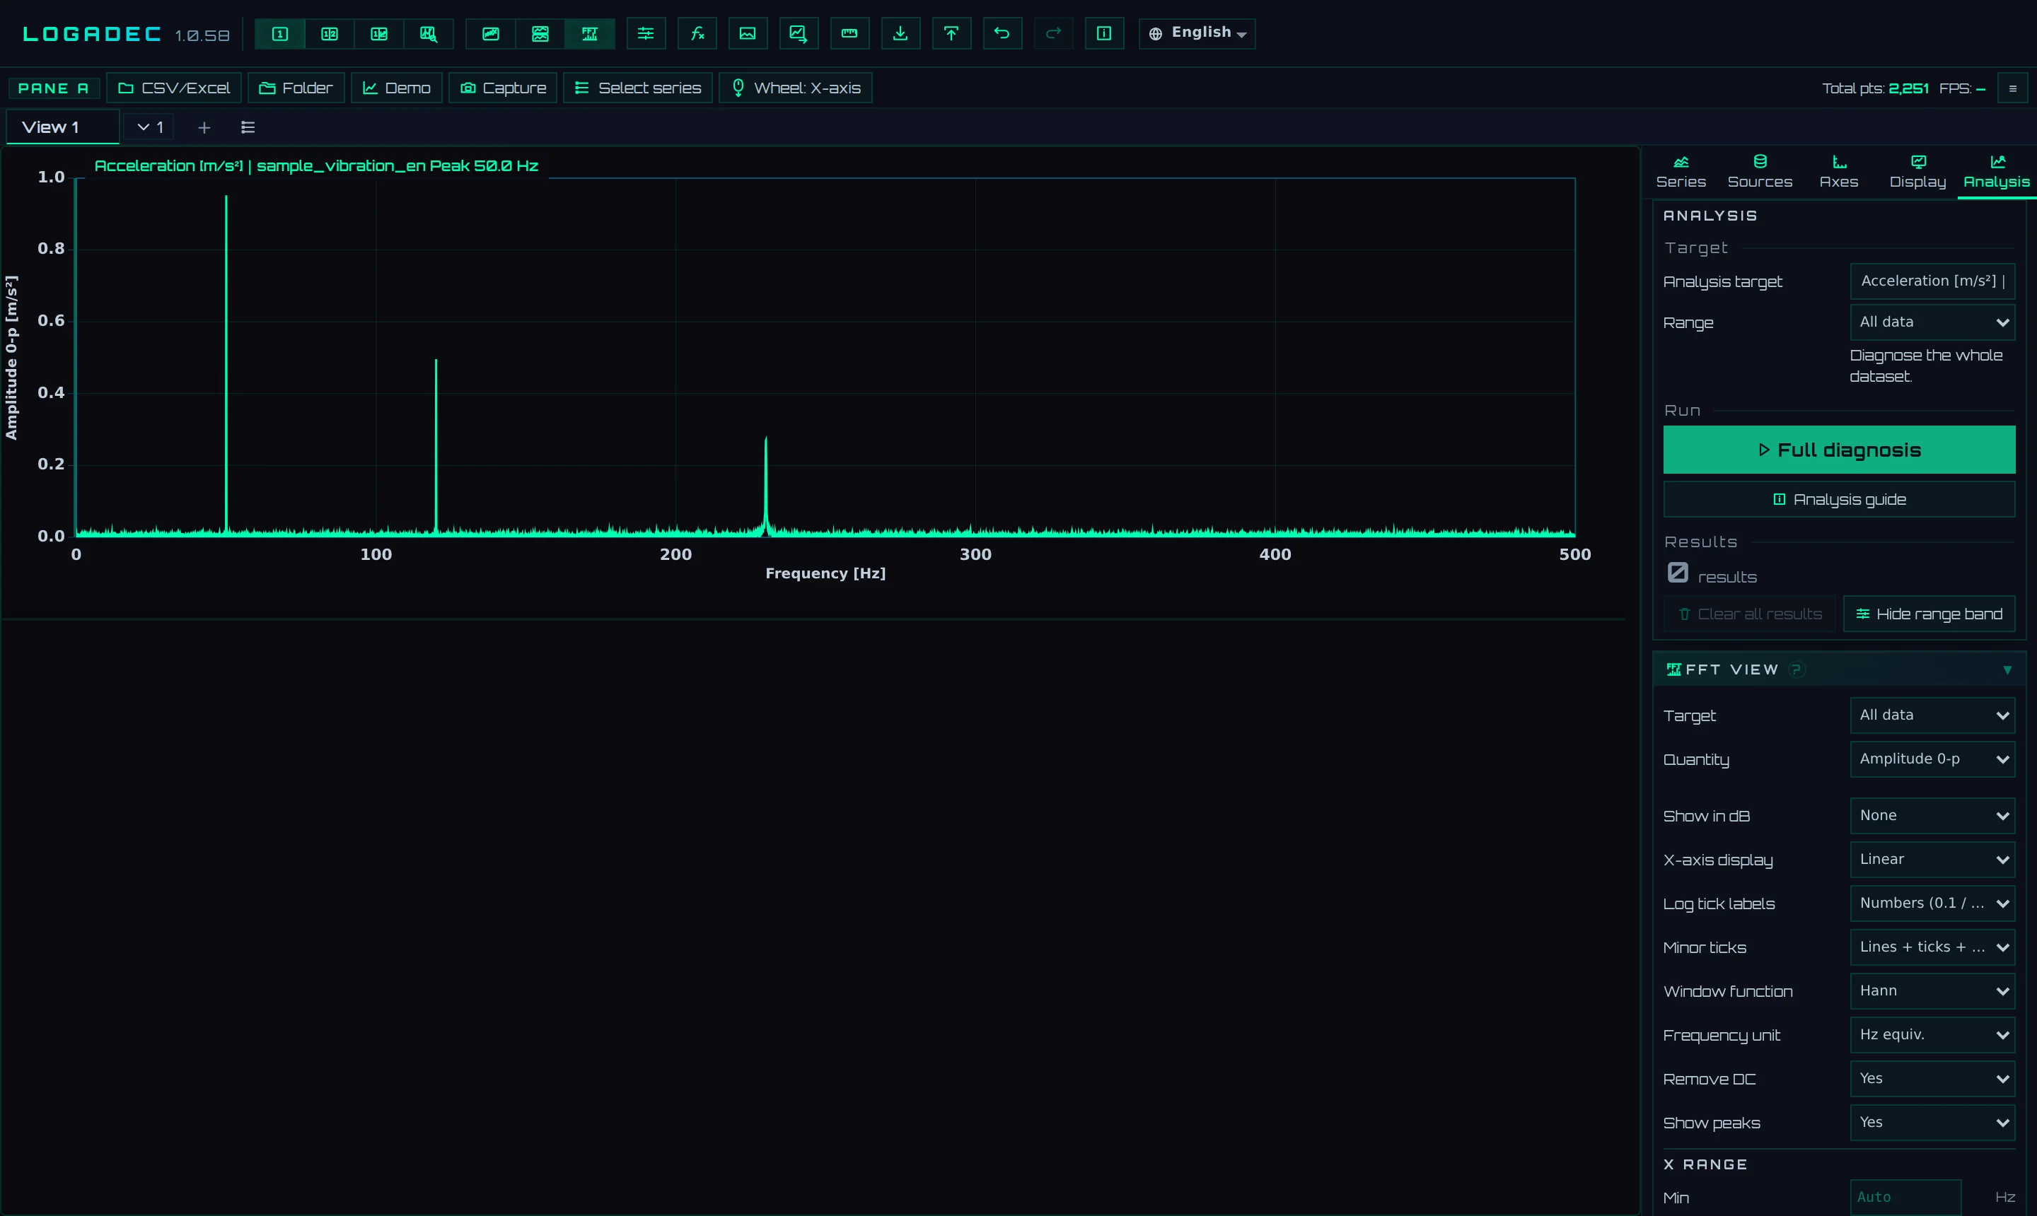The width and height of the screenshot is (2037, 1216).
Task: Click the chart export arrow icon
Action: coord(799,34)
